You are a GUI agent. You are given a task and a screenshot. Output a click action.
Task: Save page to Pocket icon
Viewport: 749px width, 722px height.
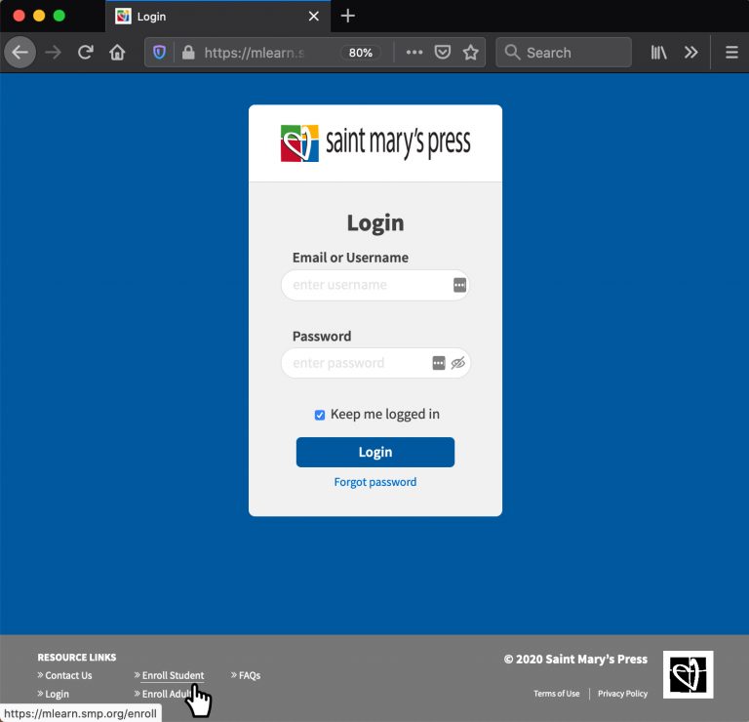pos(443,53)
